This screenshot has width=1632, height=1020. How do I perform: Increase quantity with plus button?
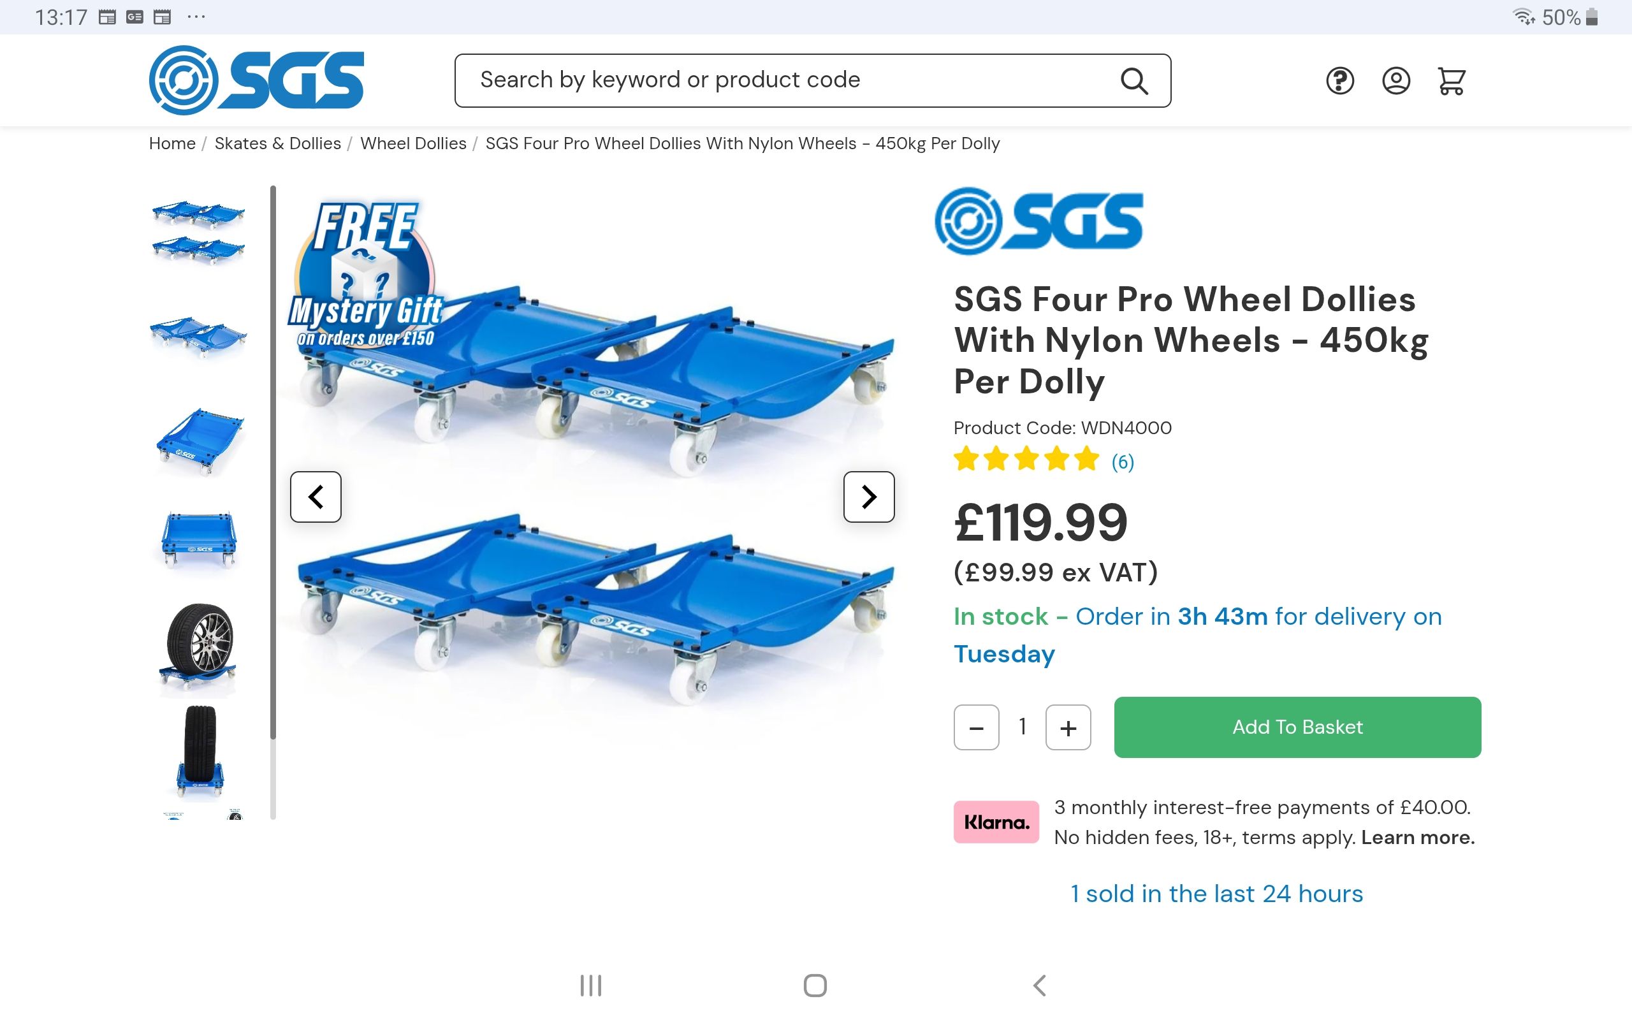[1068, 727]
